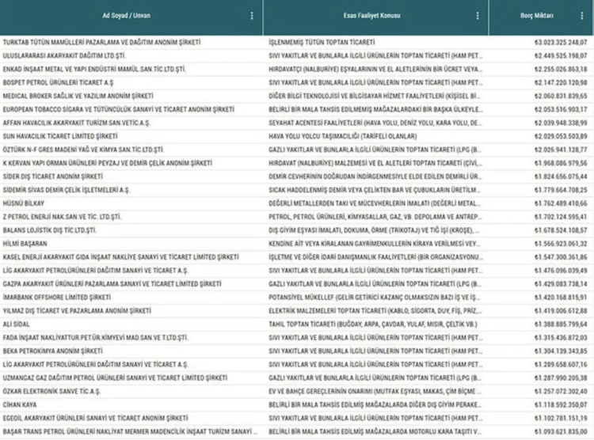Select SUN HAVACILIK TİCARET LİMİTED ŞİRKETİ
Screen dimensions: 594x440
(60, 136)
